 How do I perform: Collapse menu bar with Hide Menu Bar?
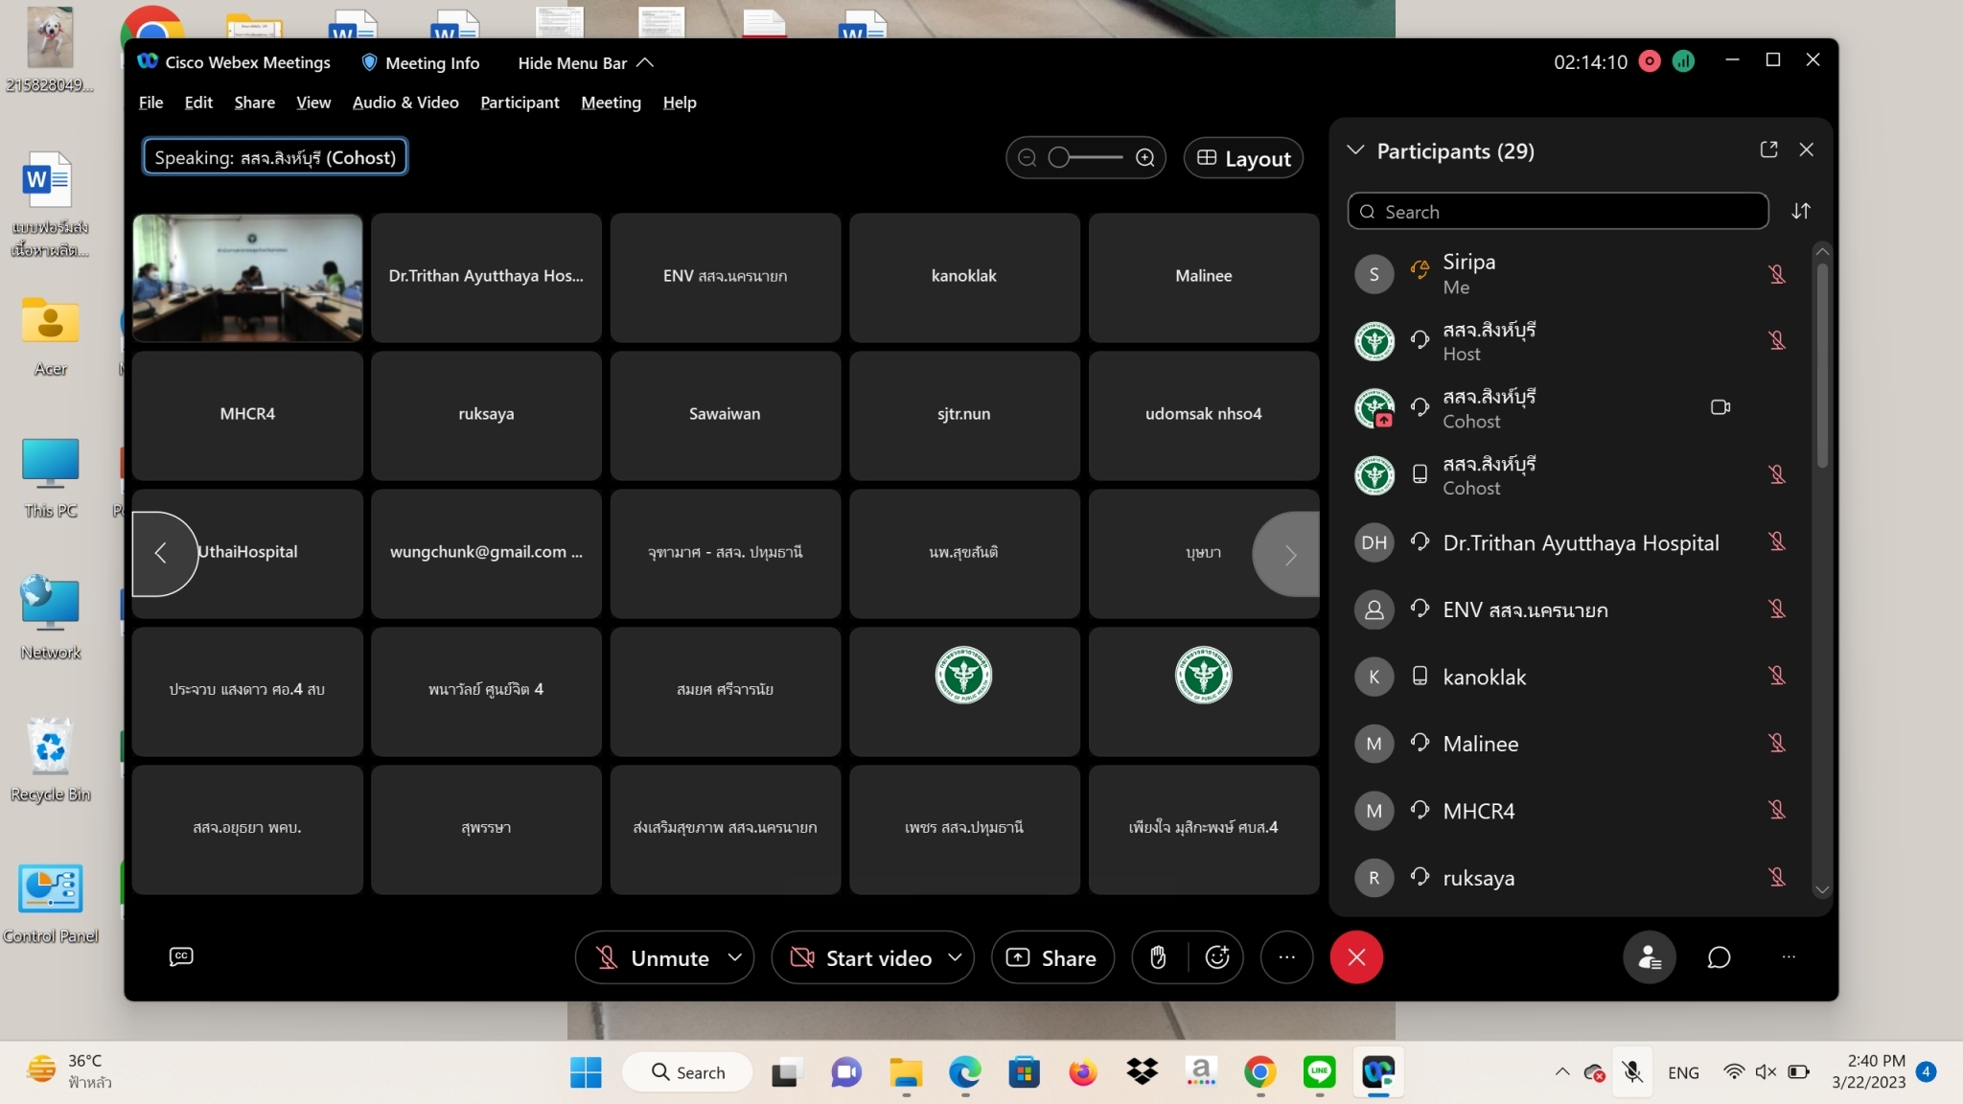pos(585,62)
